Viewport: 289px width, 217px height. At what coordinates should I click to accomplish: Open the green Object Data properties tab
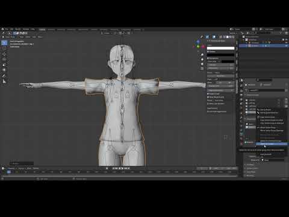pyautogui.click(x=241, y=133)
